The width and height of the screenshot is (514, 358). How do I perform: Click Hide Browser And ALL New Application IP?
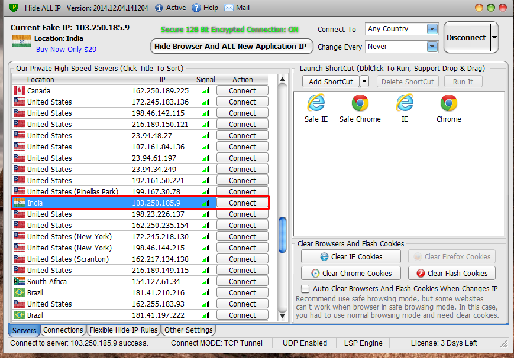click(231, 46)
